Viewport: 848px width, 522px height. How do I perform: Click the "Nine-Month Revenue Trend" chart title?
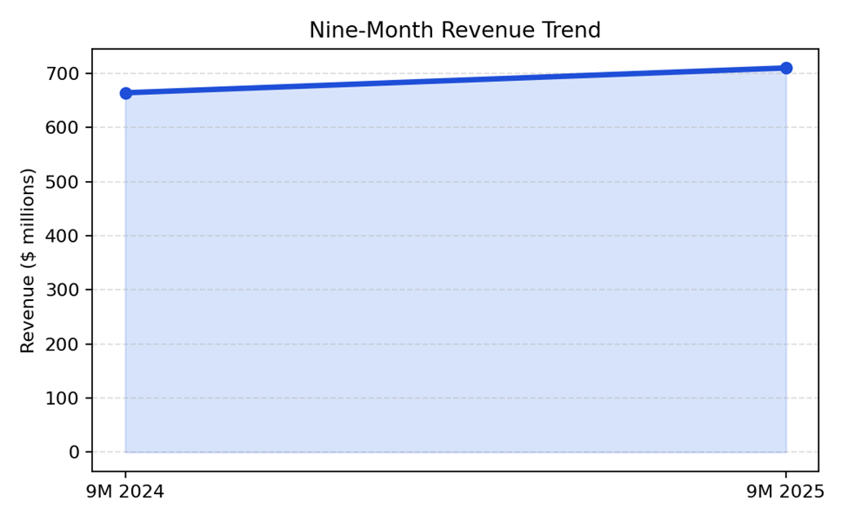coord(455,30)
